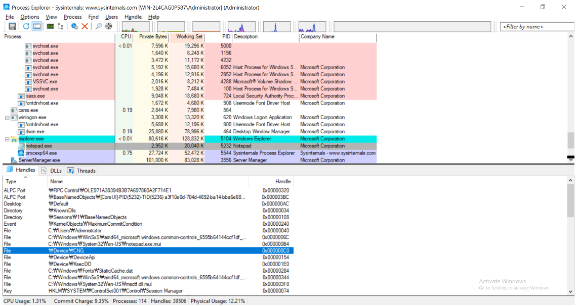The height and width of the screenshot is (307, 578).
Task: Sort by the Working Set column header
Action: pos(187,37)
